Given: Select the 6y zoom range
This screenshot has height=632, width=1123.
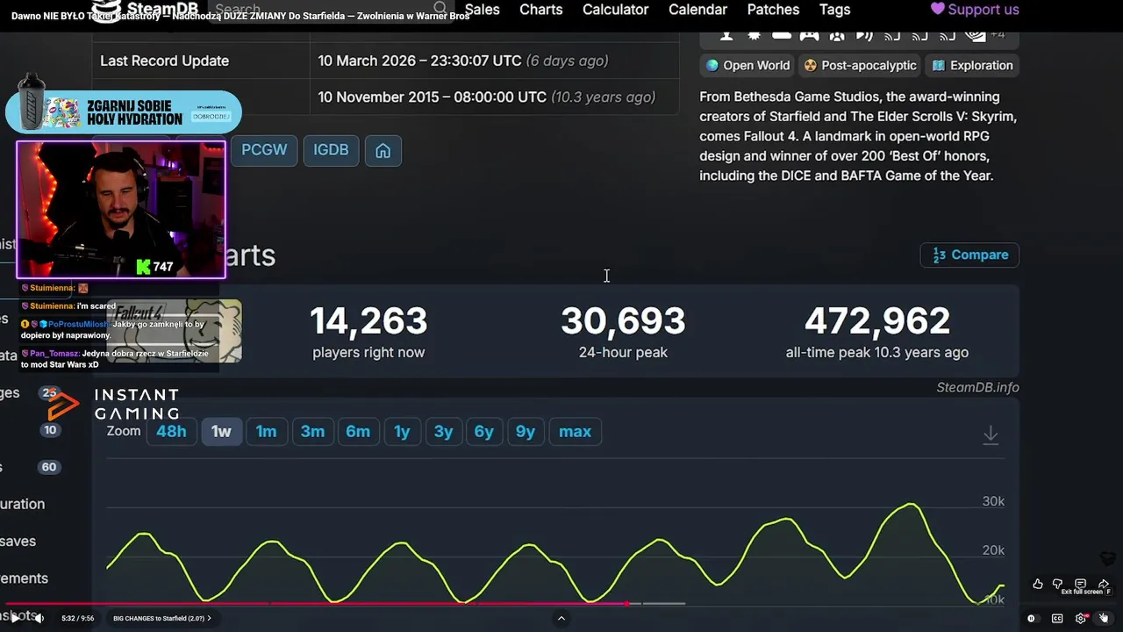Looking at the screenshot, I should [484, 431].
